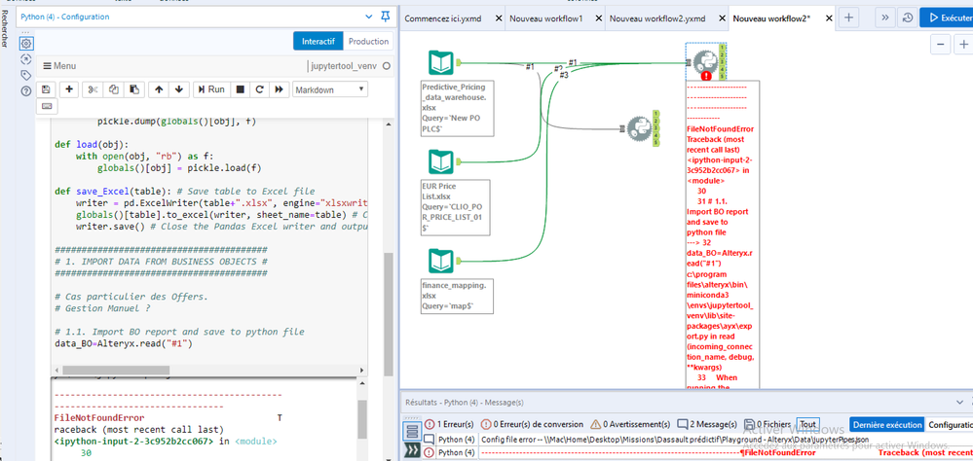The width and height of the screenshot is (973, 461).
Task: Expand the tab overflow double chevron
Action: click(x=884, y=18)
